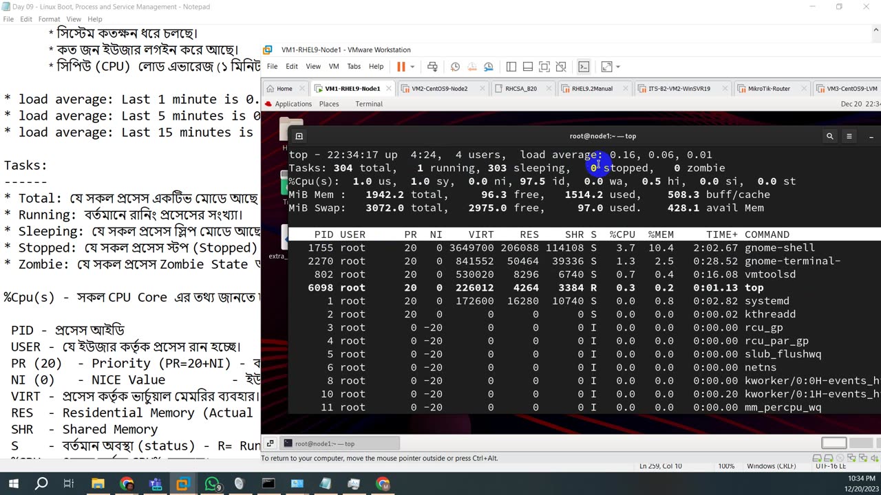Open Command Prompt from the taskbar

coord(268,484)
